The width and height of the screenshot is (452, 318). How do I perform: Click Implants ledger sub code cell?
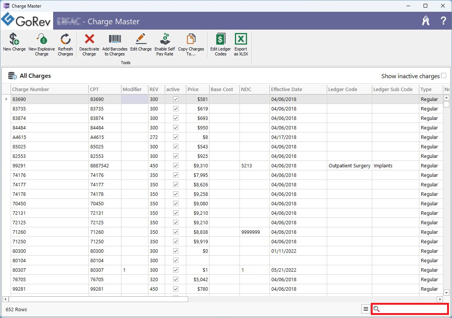pos(395,165)
